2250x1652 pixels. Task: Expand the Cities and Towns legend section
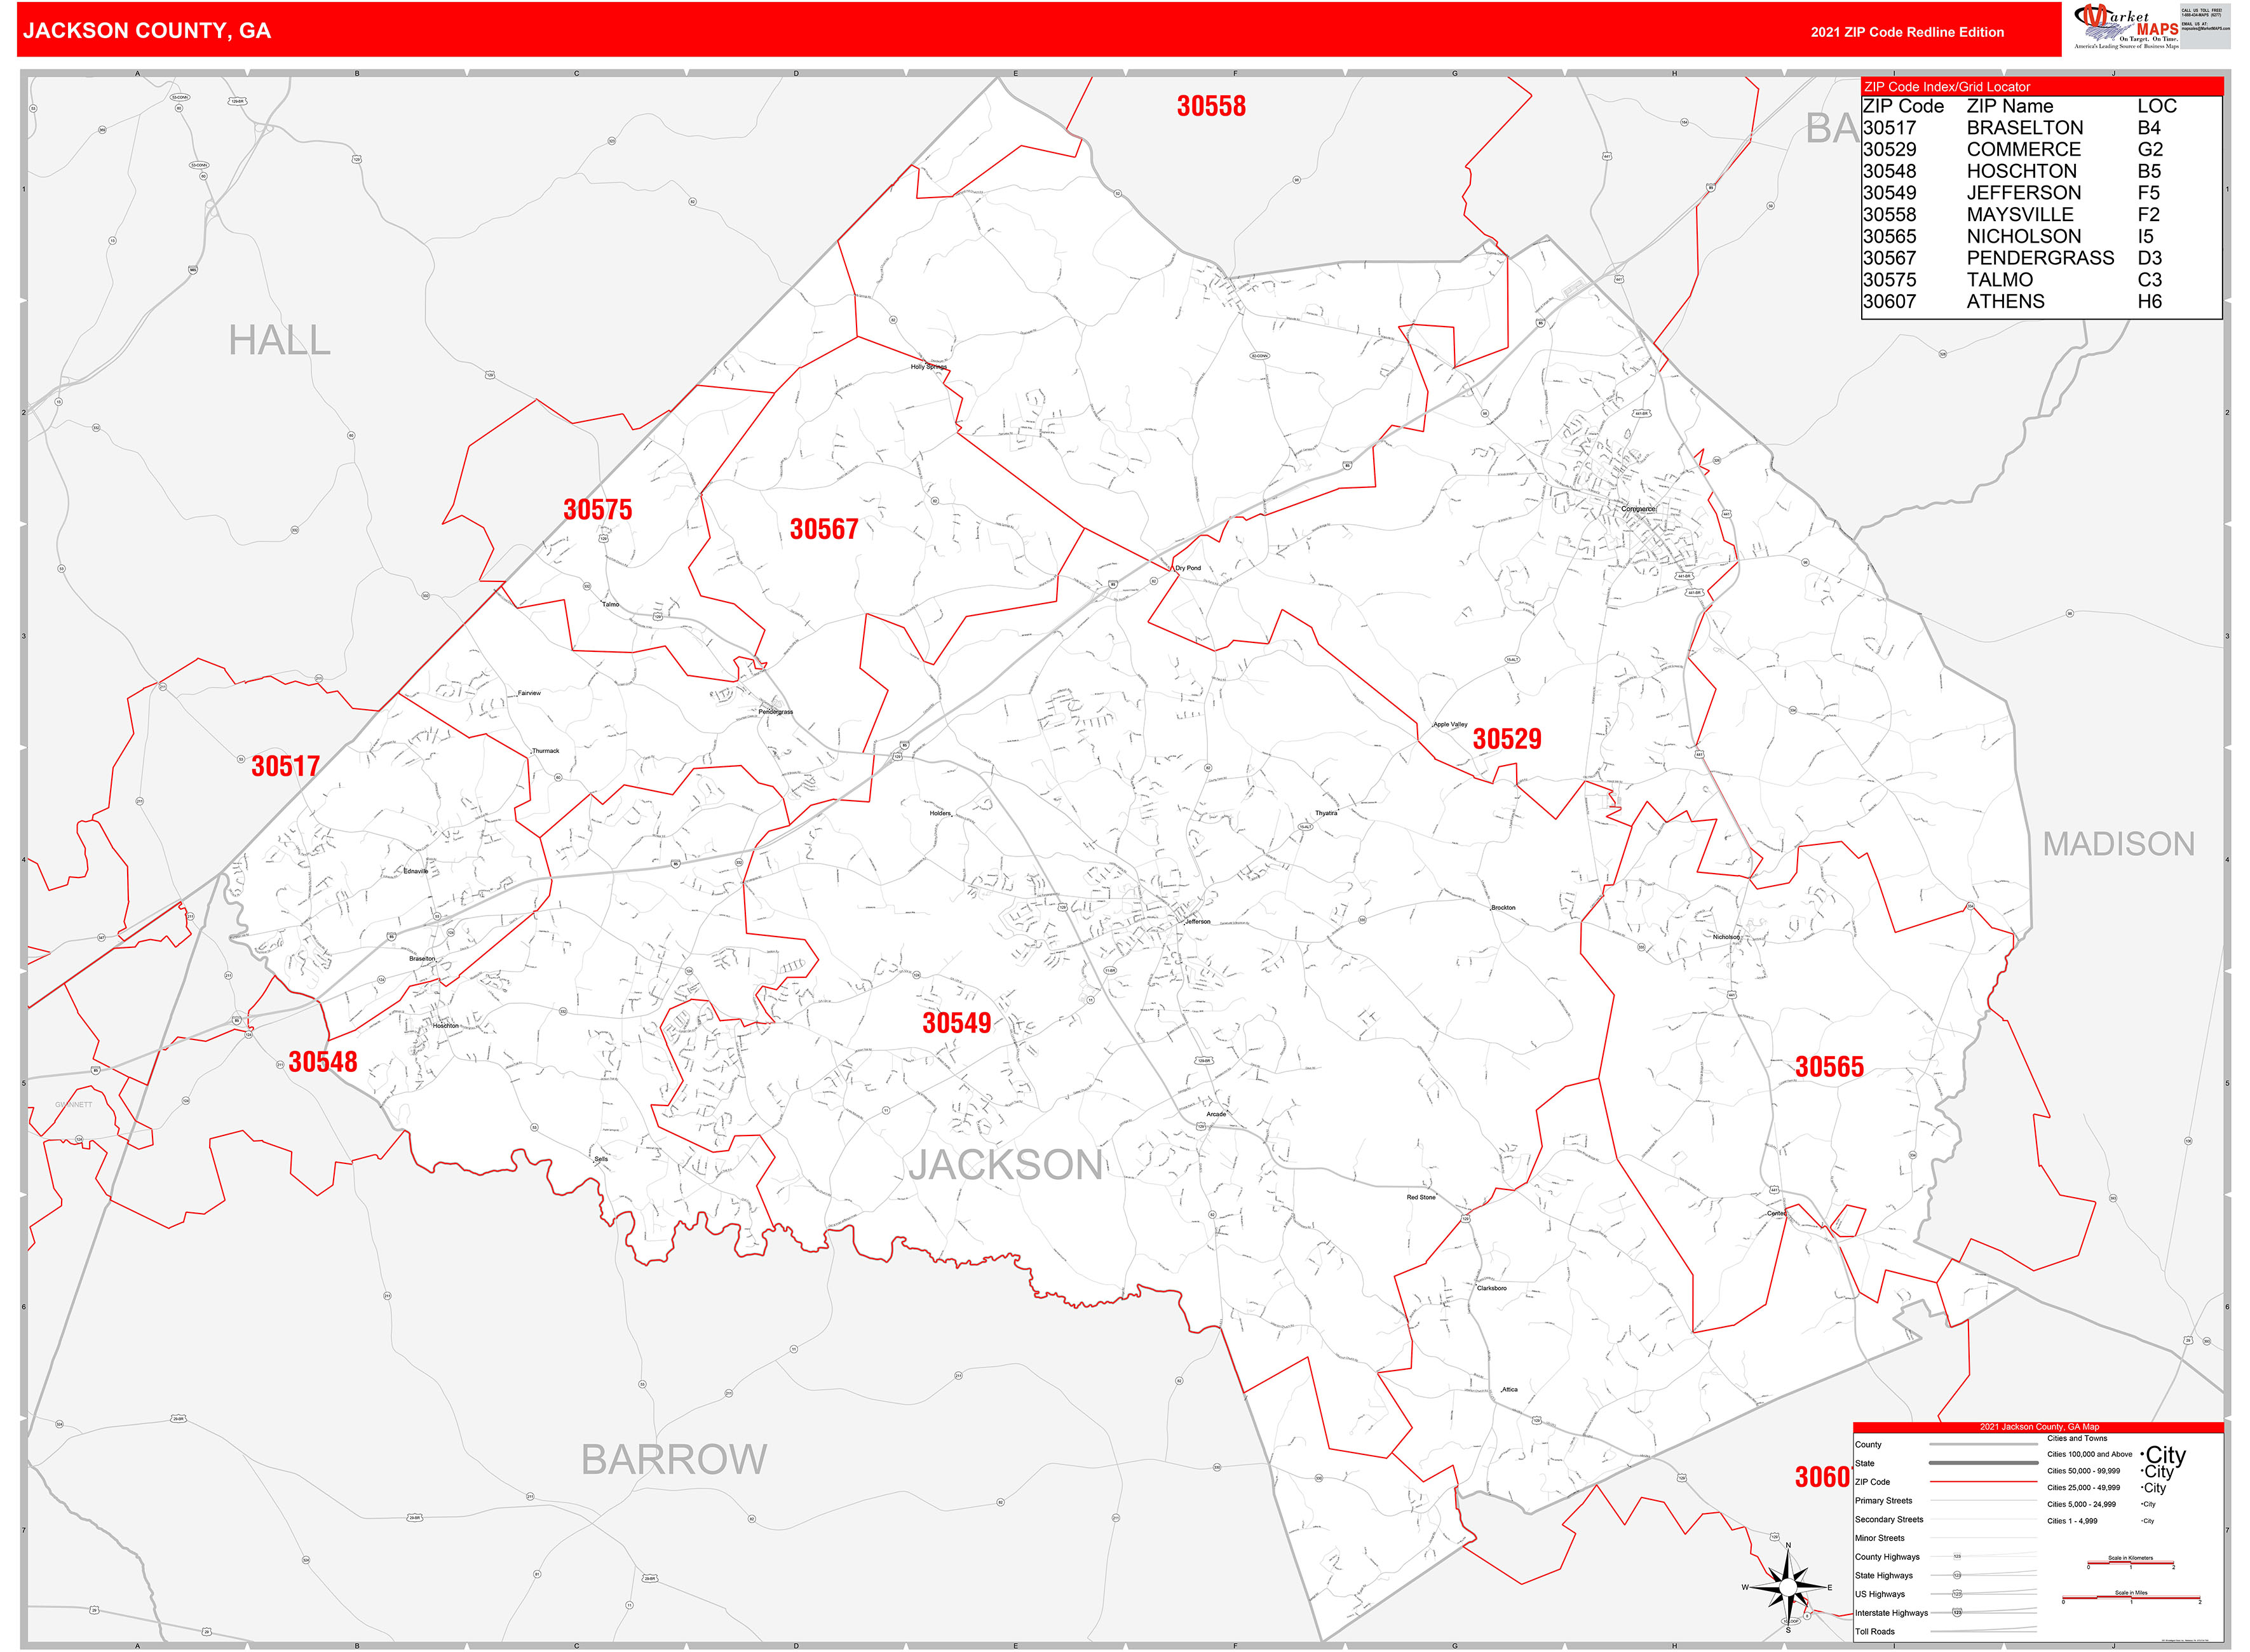click(2078, 1439)
